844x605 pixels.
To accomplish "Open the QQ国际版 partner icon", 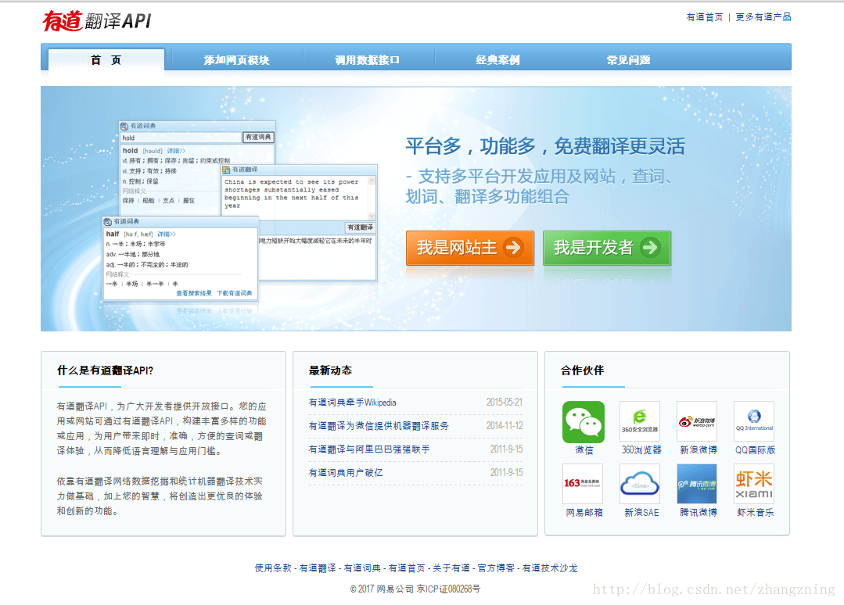I will [x=754, y=422].
